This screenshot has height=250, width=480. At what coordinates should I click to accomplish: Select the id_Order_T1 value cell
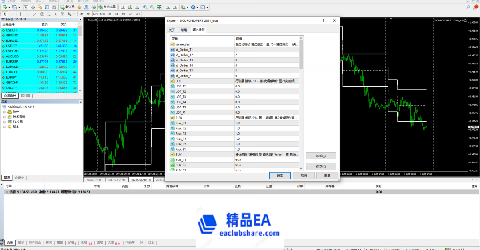[267, 50]
